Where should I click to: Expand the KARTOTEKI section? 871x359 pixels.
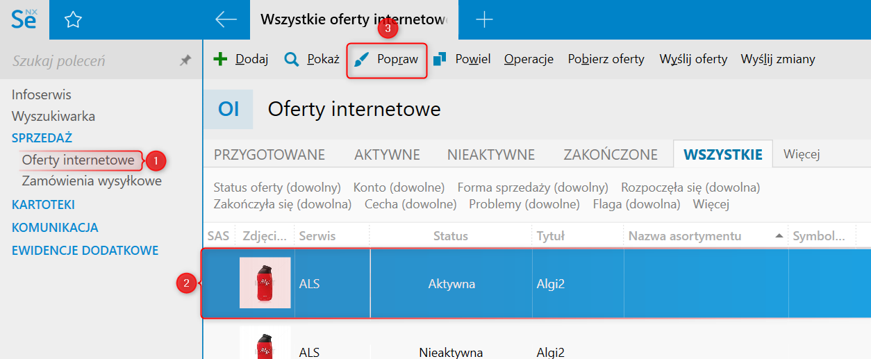coord(43,205)
